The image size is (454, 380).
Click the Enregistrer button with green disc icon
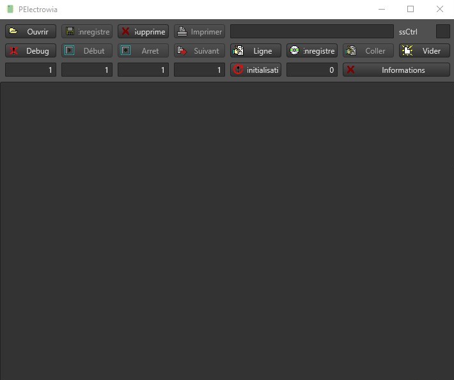pos(312,50)
